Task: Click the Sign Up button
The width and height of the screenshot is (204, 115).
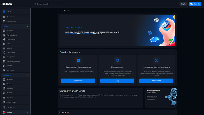Action: click(195, 4)
